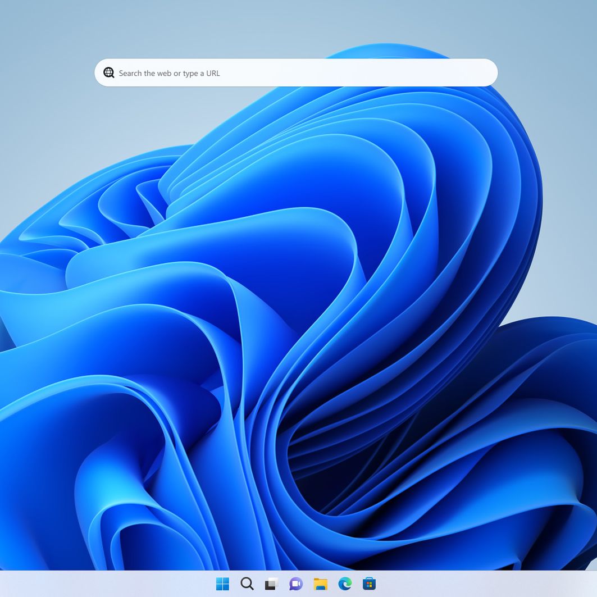Image resolution: width=597 pixels, height=597 pixels.
Task: Click the middle of the desktop search bar
Action: [296, 73]
